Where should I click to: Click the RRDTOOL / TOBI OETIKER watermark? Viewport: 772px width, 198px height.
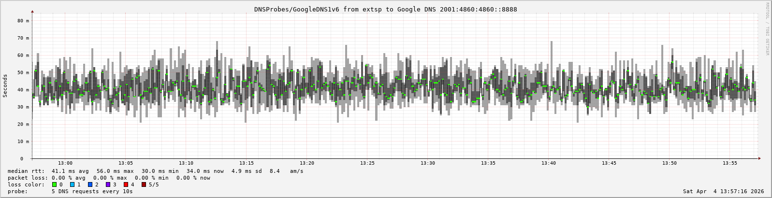(767, 29)
